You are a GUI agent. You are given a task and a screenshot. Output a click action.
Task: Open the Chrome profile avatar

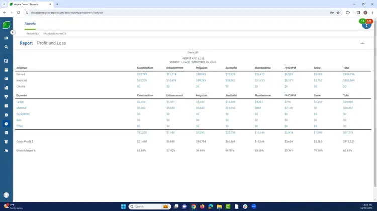tap(365, 13)
